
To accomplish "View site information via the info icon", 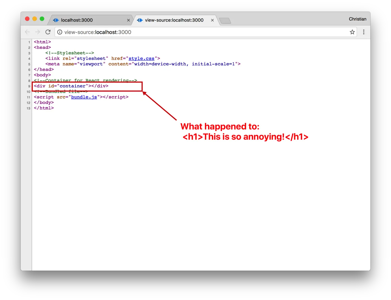I will [60, 32].
